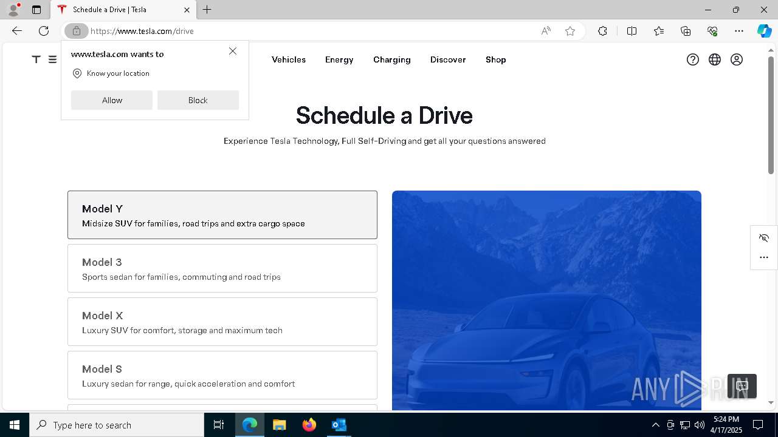Open the volume speaker tray icon

point(700,425)
